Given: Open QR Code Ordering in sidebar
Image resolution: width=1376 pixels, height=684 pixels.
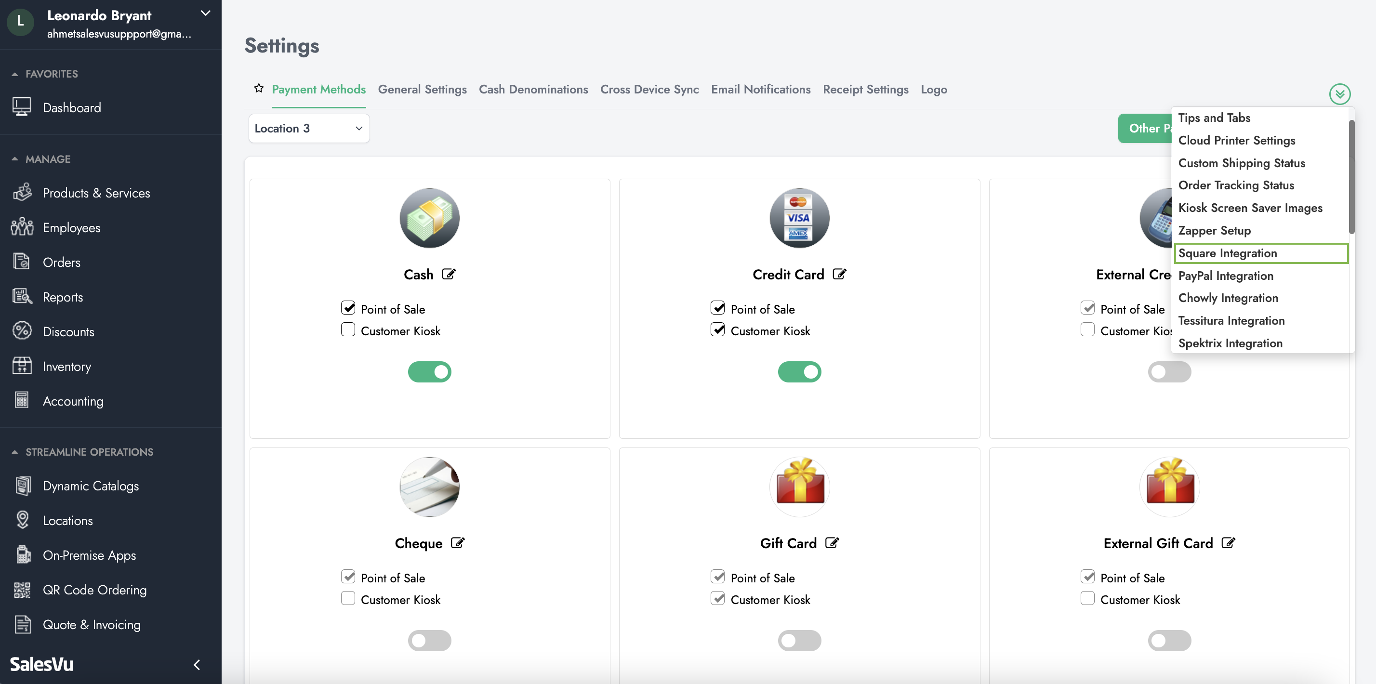Looking at the screenshot, I should click(x=94, y=590).
